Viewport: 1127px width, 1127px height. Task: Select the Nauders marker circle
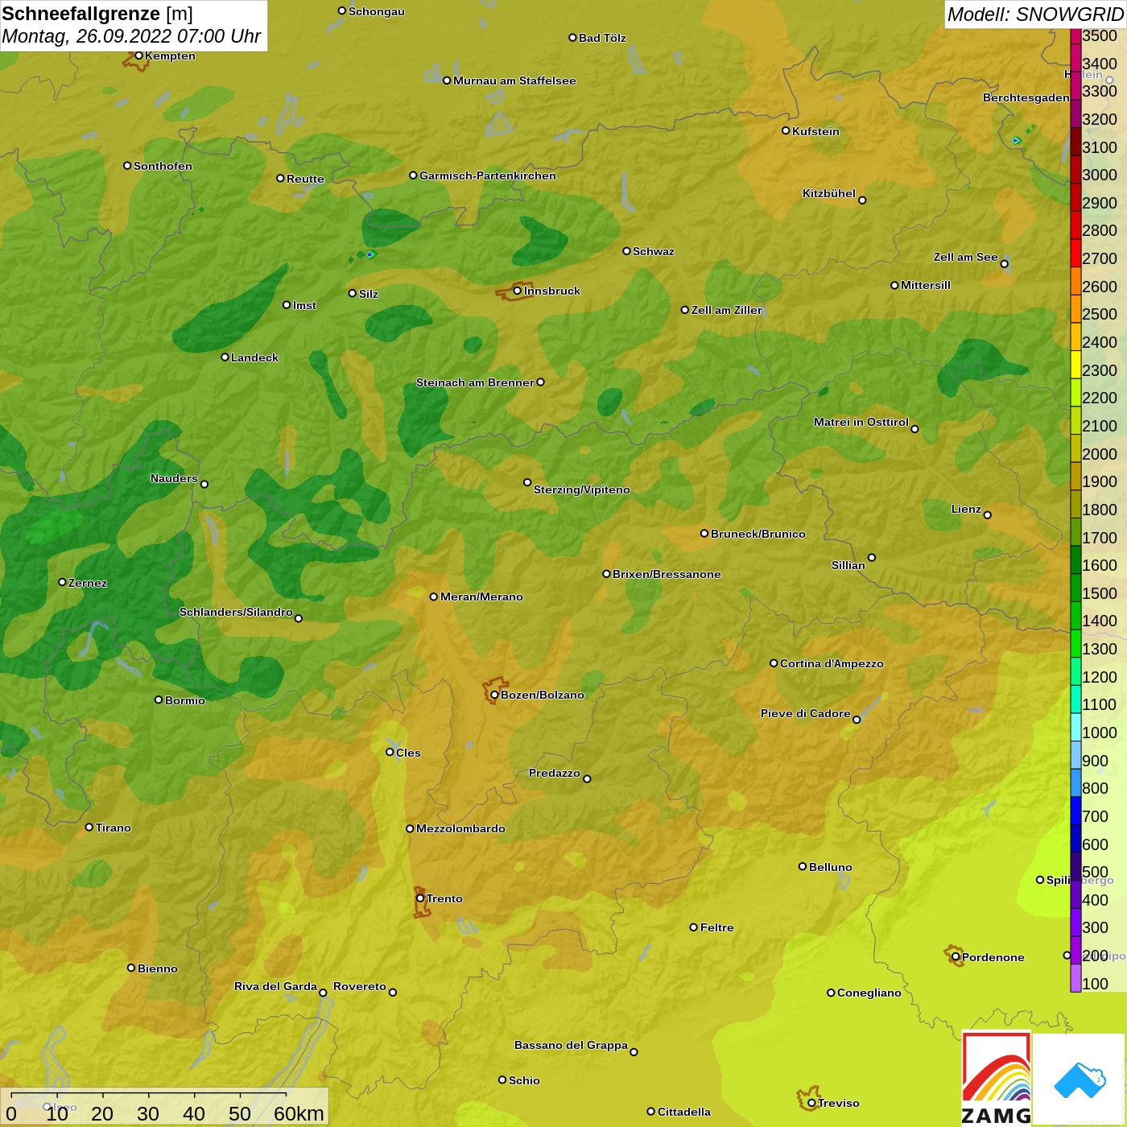204,485
